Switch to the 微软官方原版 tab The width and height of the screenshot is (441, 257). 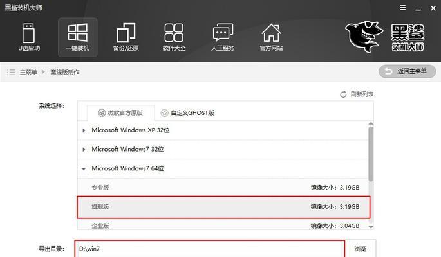coord(120,113)
